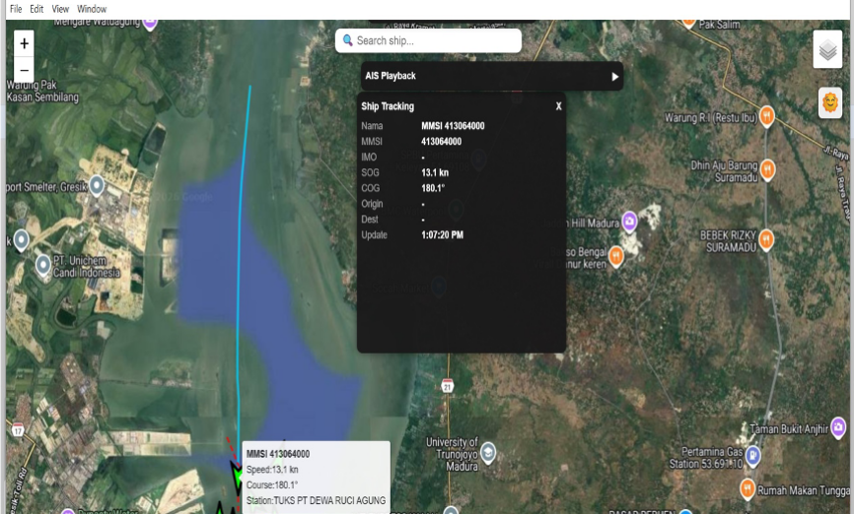Click Warung R.I (Restu Ibu) restaurant pin
This screenshot has width=854, height=514.
click(767, 116)
